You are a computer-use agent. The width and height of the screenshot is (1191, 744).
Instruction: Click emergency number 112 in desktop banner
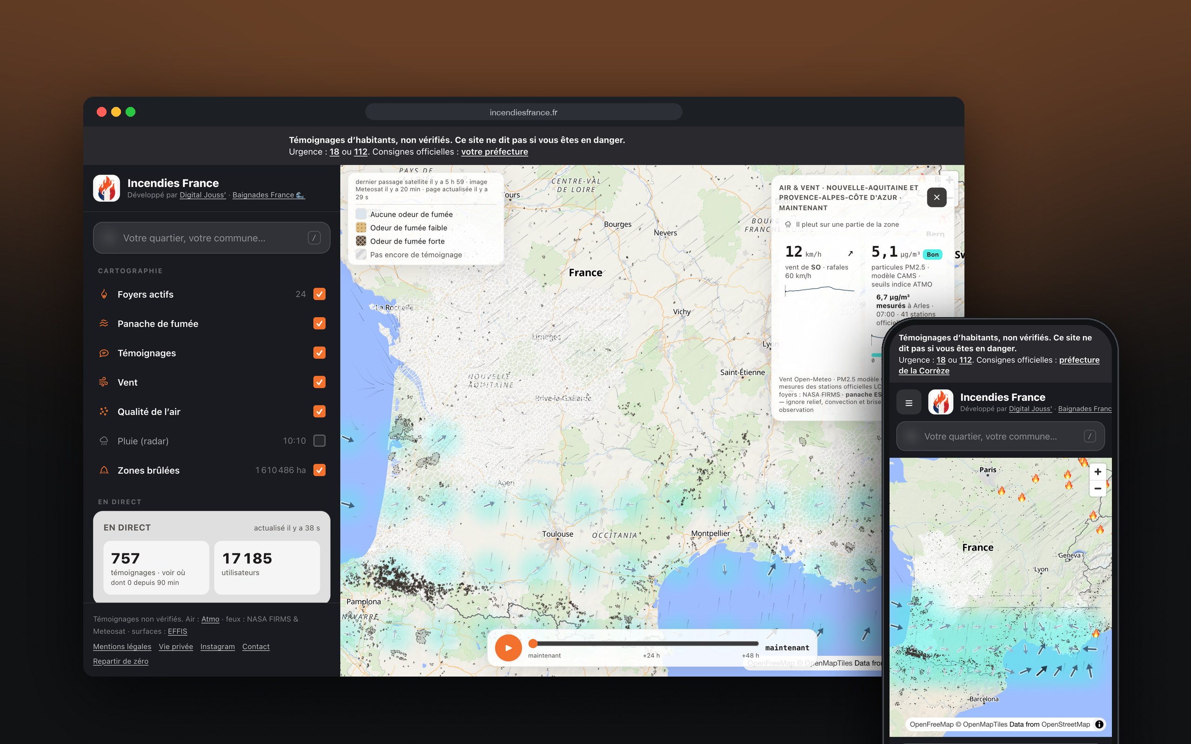point(361,152)
